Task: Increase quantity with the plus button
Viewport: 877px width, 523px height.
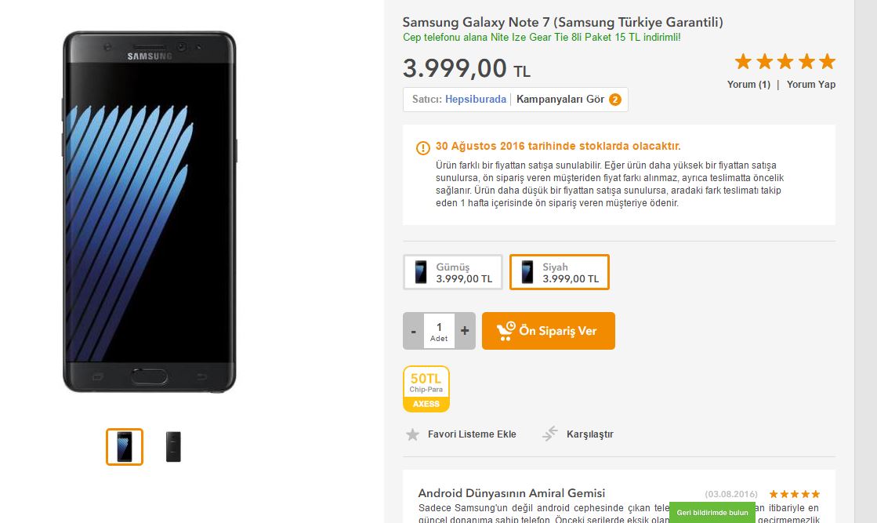Action: [465, 331]
